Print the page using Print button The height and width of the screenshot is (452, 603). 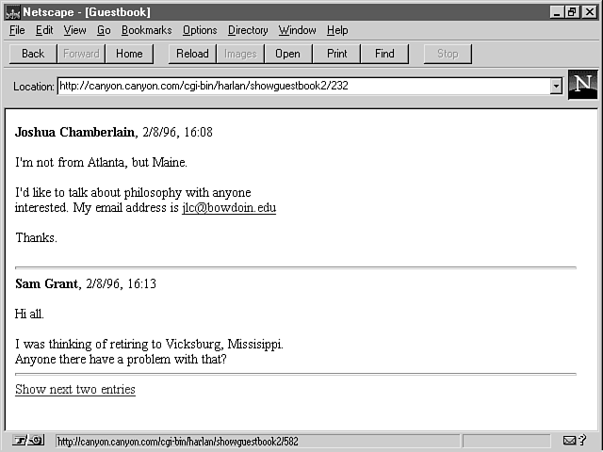coord(336,54)
